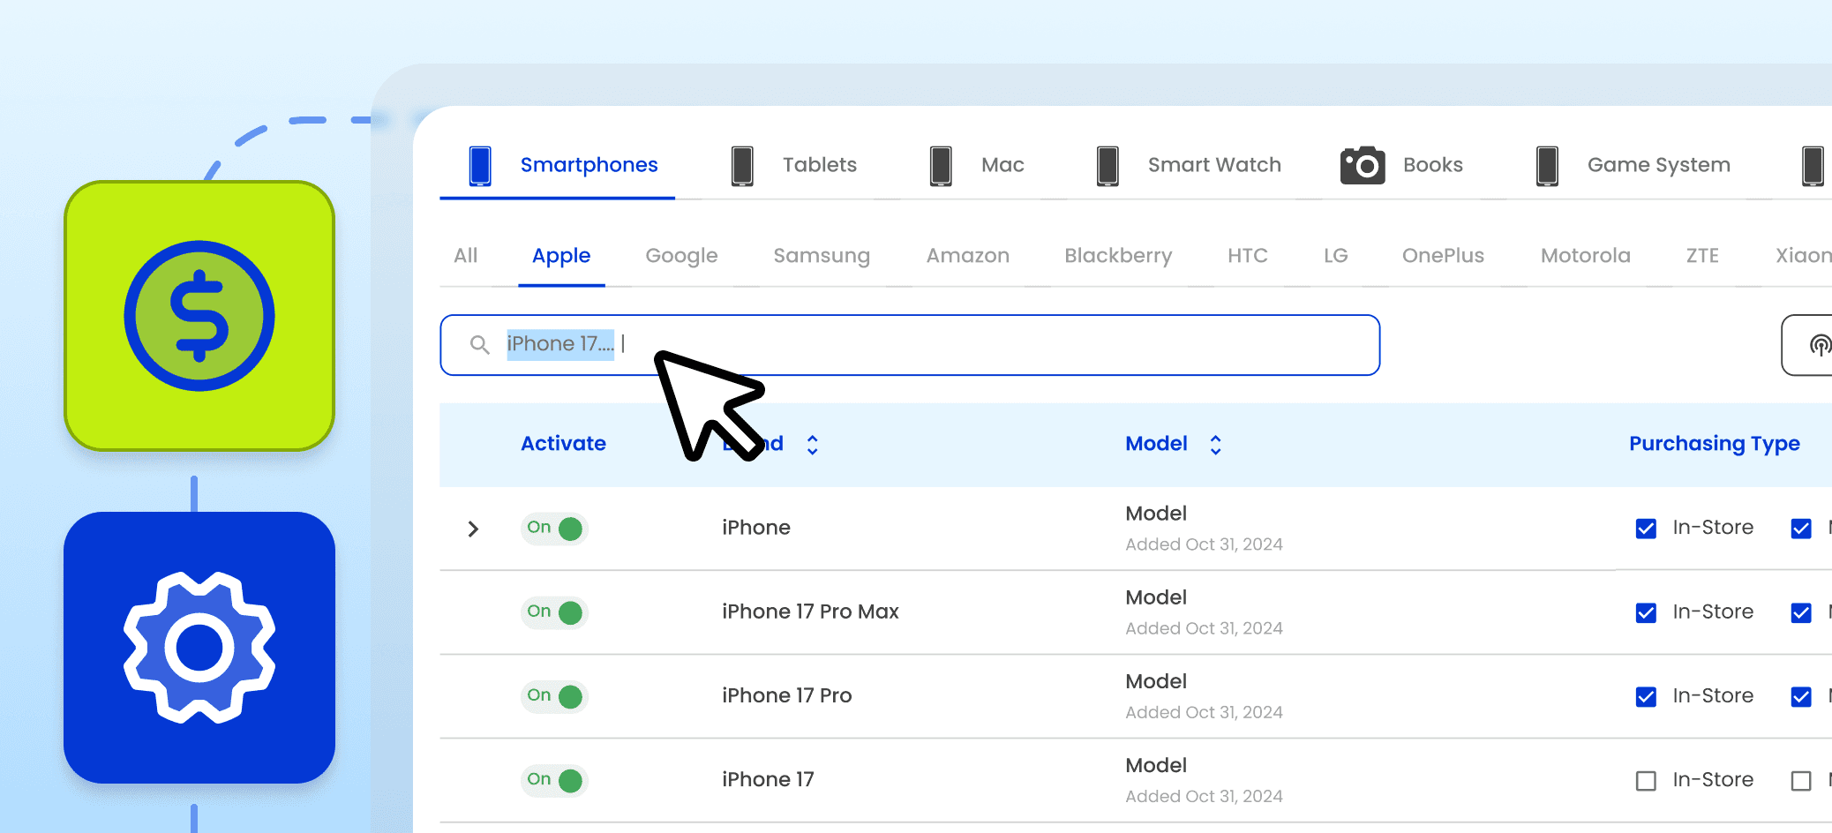Show All brands

(466, 256)
